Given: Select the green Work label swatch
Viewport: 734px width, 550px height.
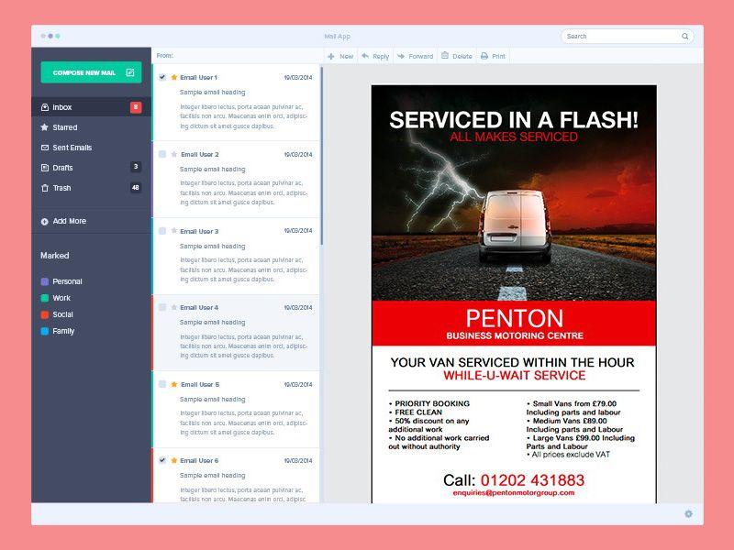Looking at the screenshot, I should [45, 298].
